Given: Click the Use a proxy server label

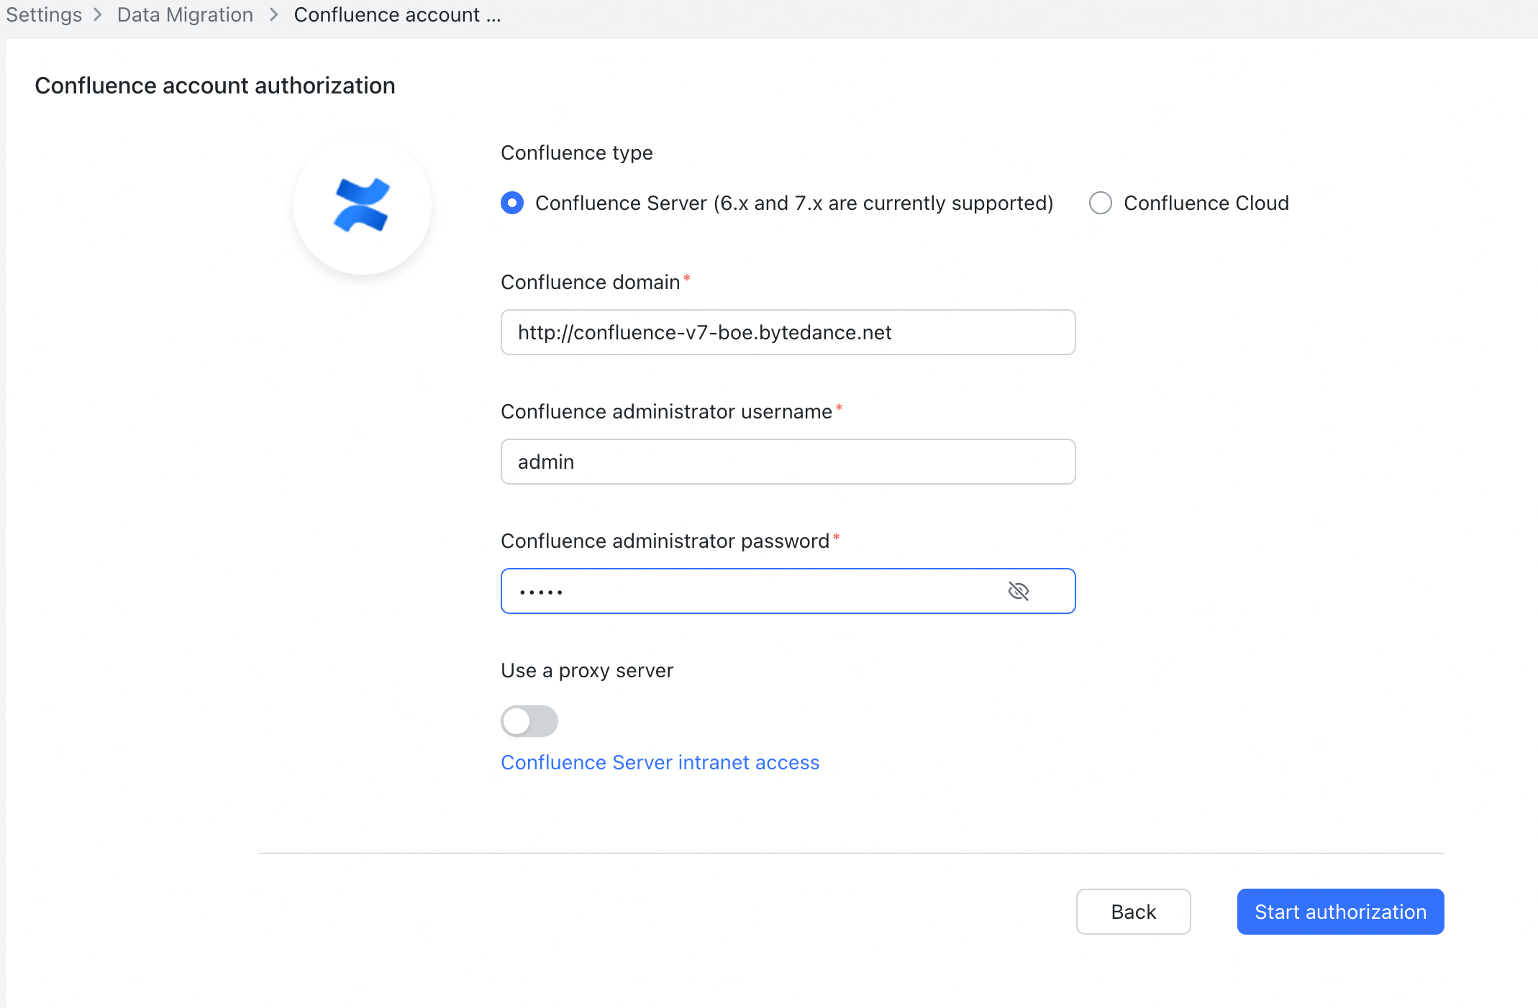Looking at the screenshot, I should coord(586,670).
